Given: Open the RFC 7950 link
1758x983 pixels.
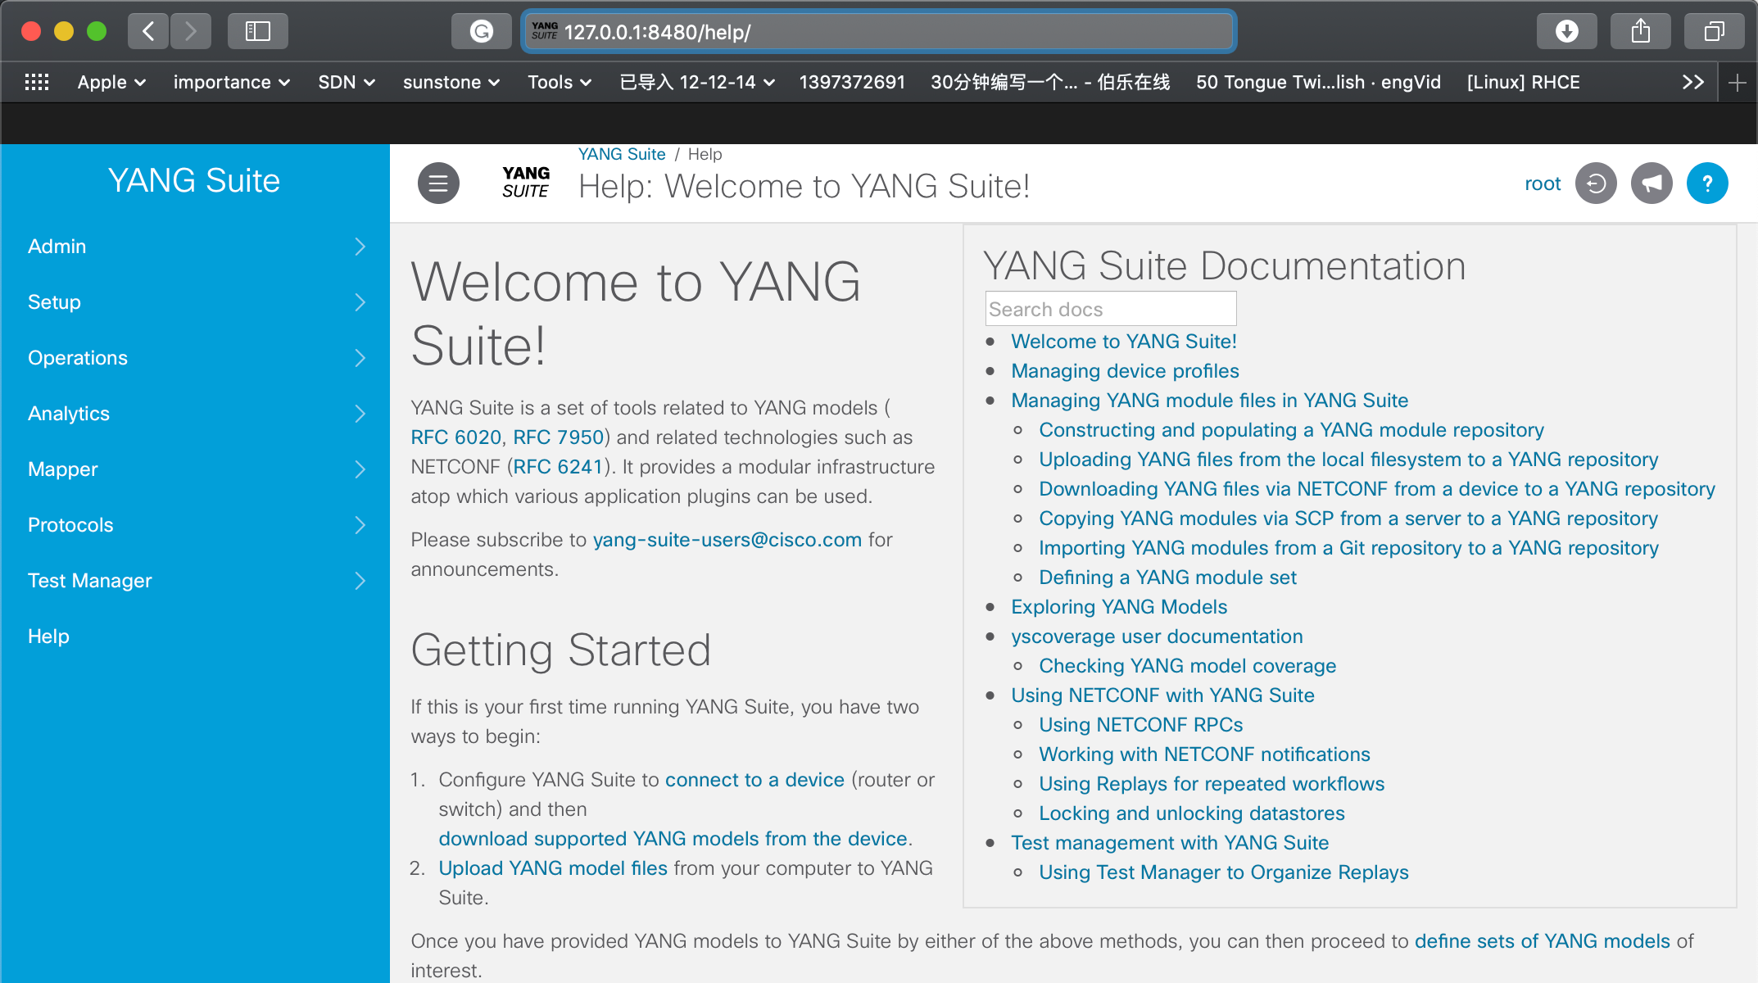Looking at the screenshot, I should pos(558,437).
